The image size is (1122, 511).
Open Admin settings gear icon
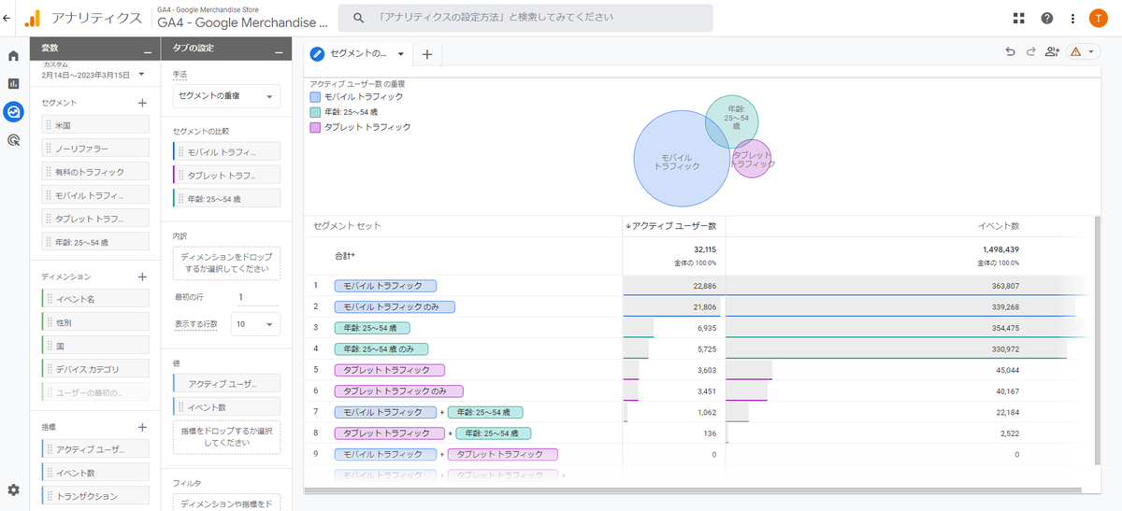pos(13,490)
